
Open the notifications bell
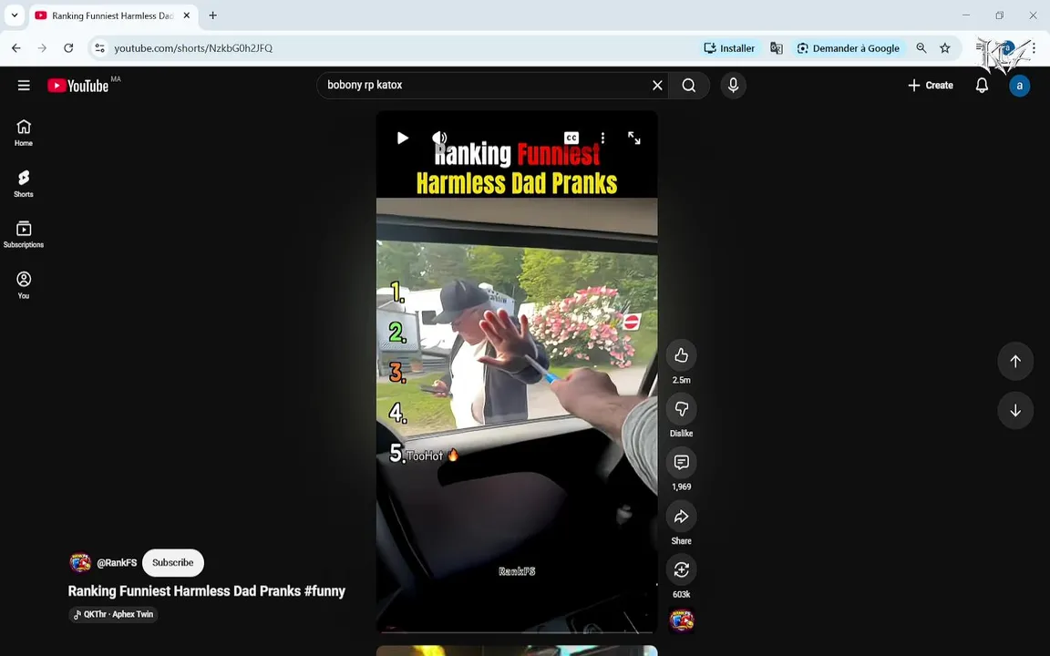coord(982,85)
